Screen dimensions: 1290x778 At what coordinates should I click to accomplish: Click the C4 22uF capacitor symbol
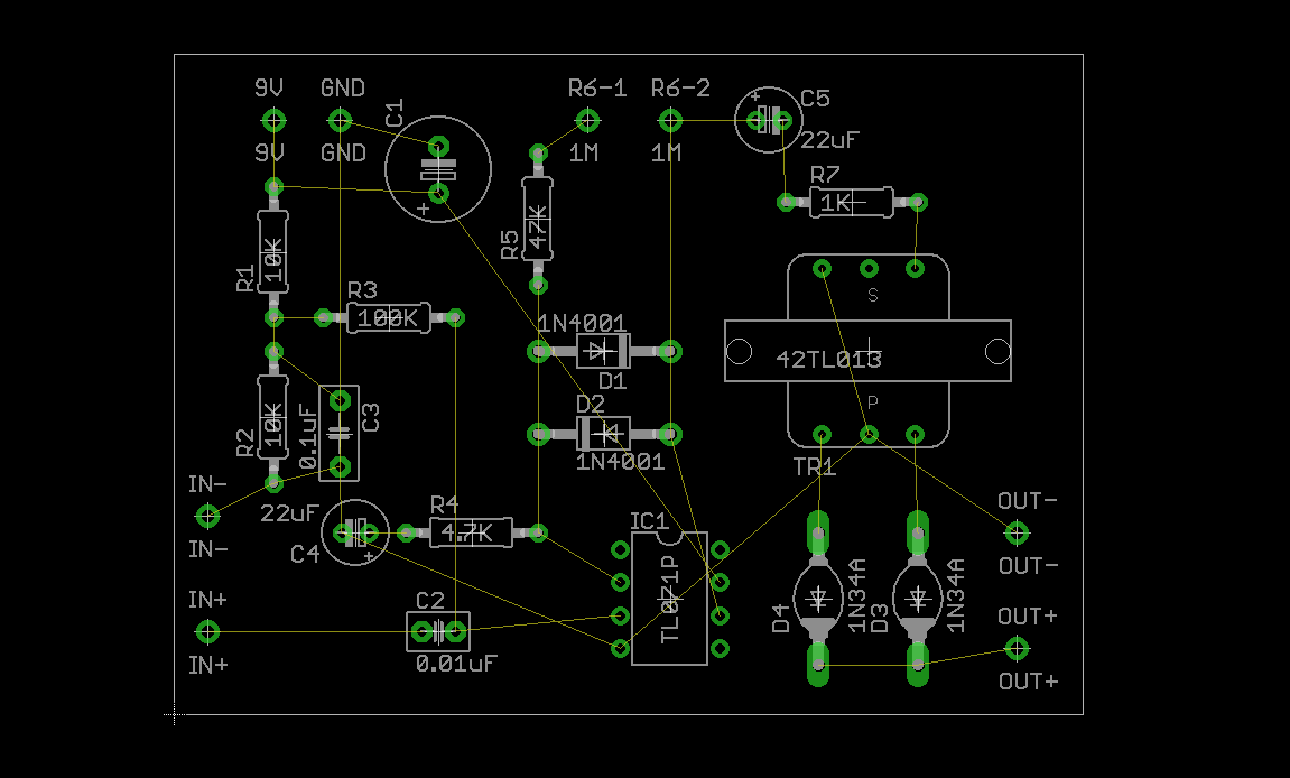(x=355, y=532)
